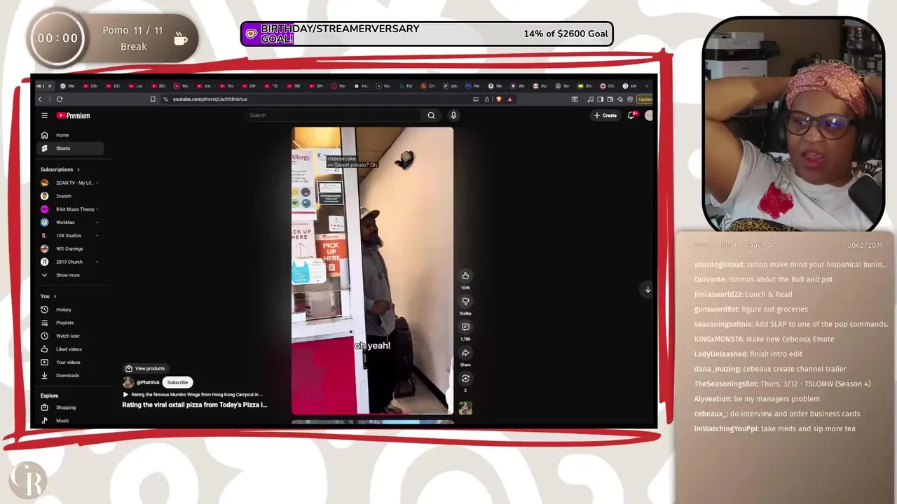Open the @PhatVick channel avatar
This screenshot has height=504, width=897.
[128, 382]
